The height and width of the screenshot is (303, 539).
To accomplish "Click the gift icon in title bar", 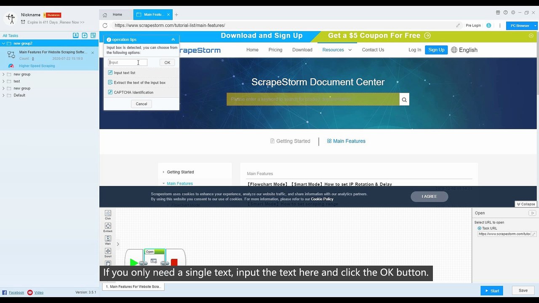I will (498, 13).
